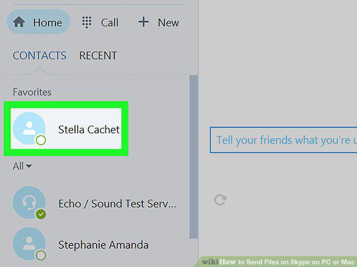The height and width of the screenshot is (267, 357).
Task: Expand the All contacts filter dropdown
Action: [x=23, y=166]
